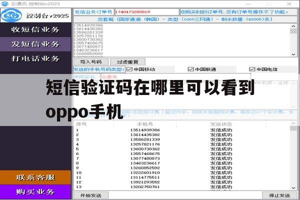Click the order number field showing 1740473289819
Viewport: 300px width, 200px height.
146,12
